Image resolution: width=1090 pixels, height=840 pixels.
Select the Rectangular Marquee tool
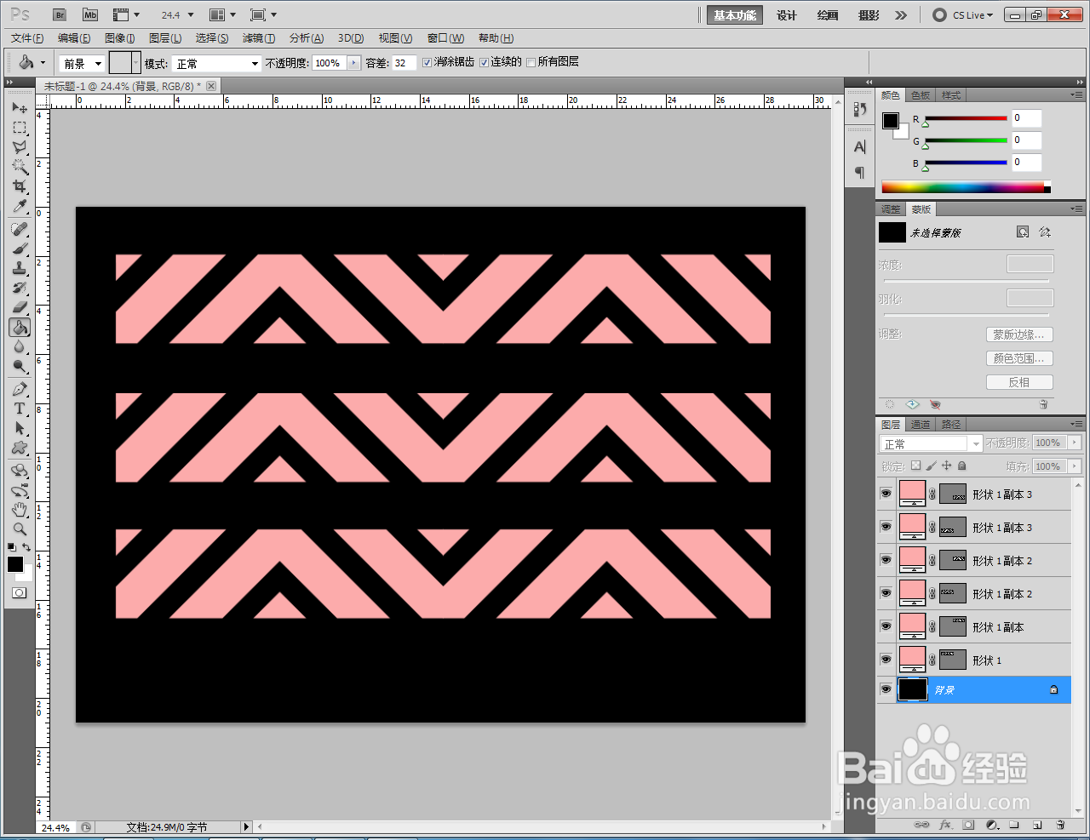20,128
